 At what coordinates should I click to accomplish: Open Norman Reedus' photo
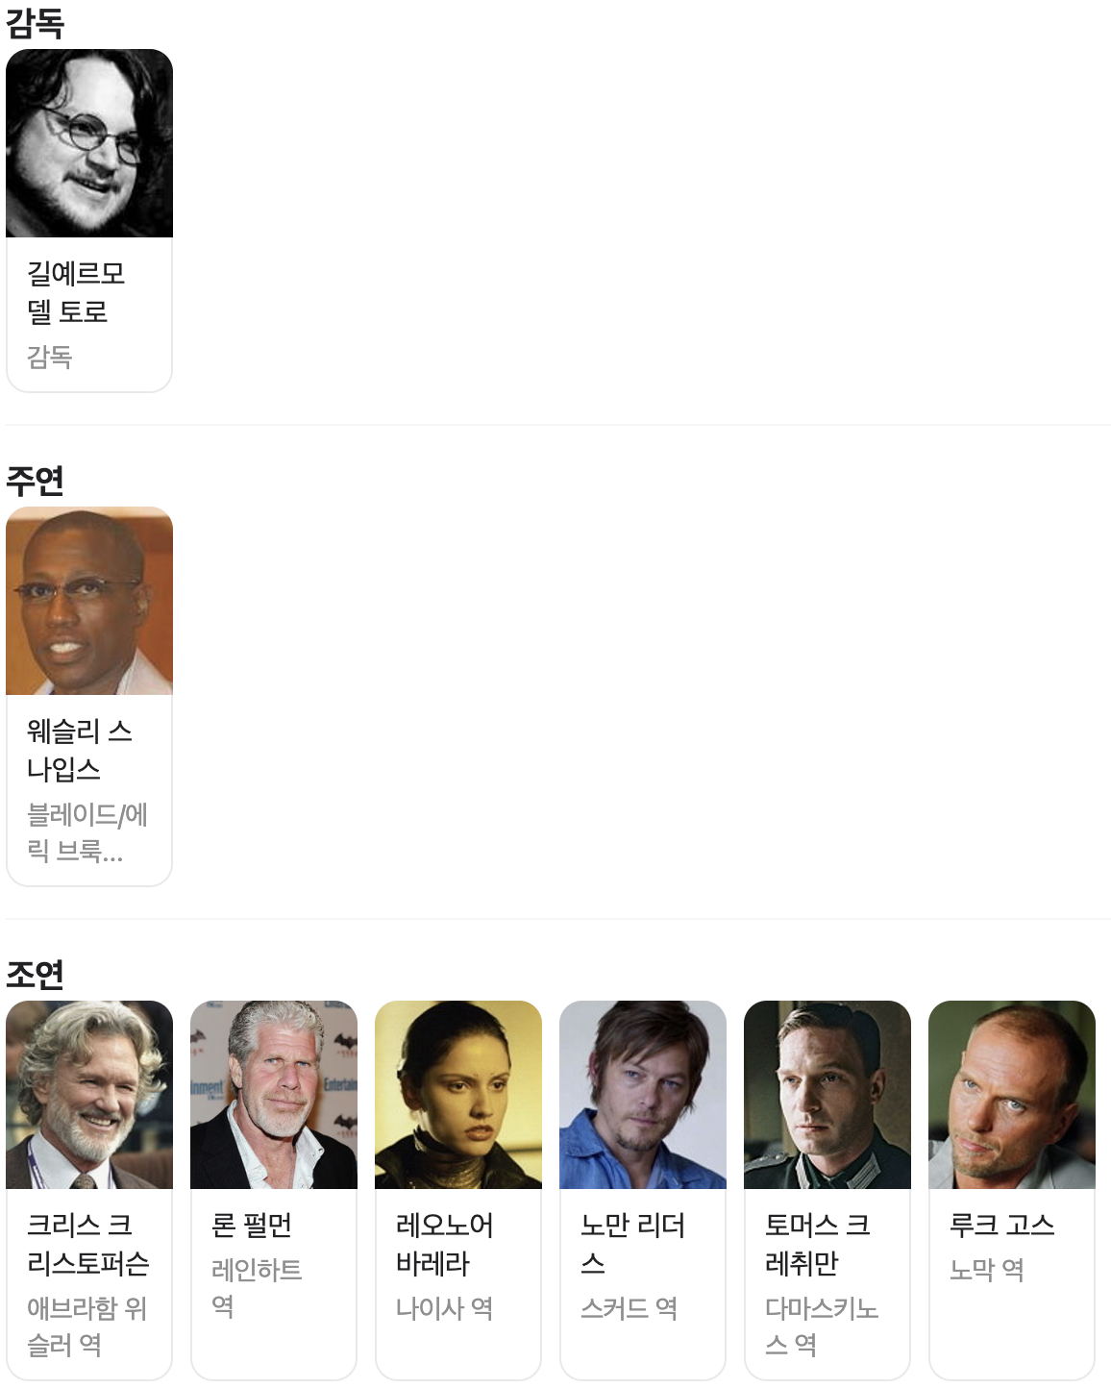click(643, 1095)
